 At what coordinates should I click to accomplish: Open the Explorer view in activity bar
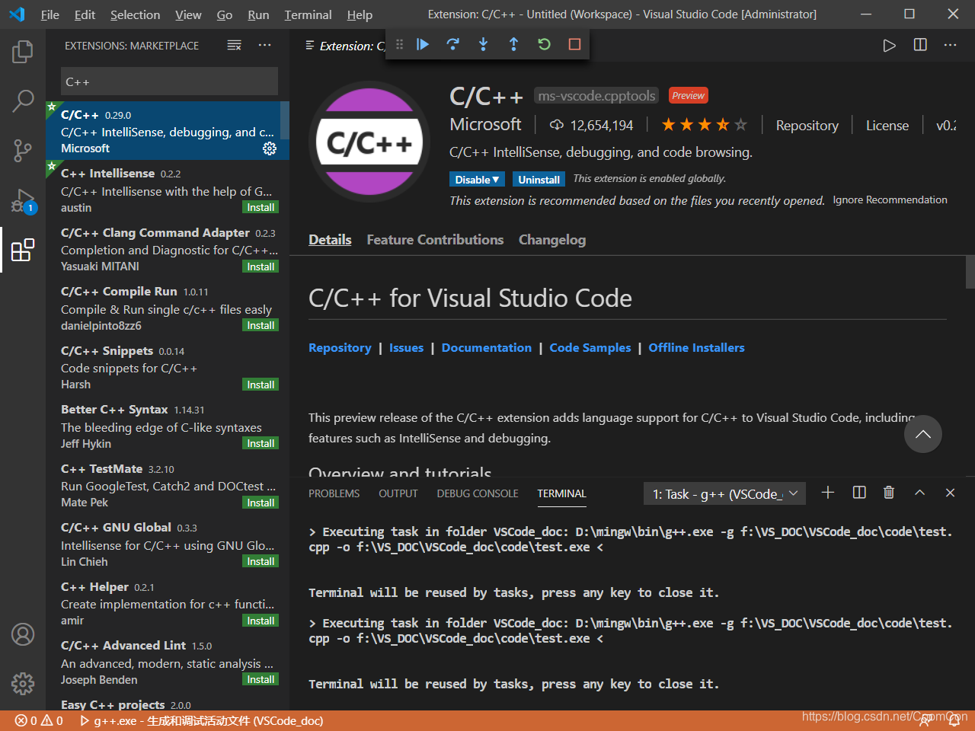click(x=23, y=52)
